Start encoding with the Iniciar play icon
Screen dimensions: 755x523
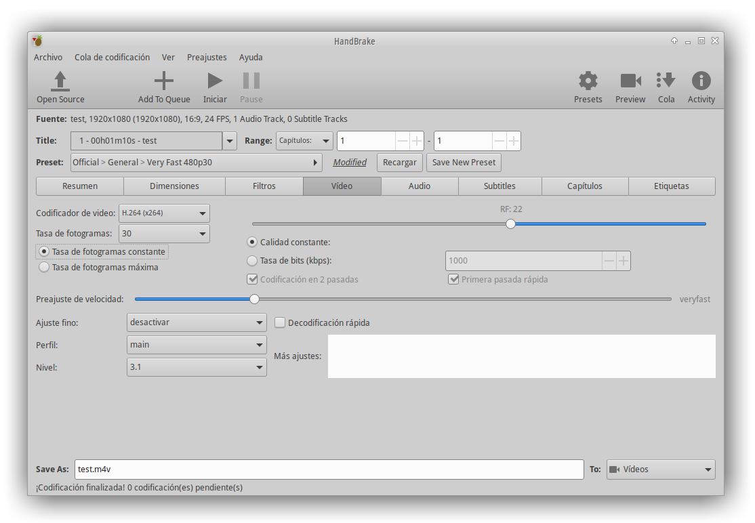[x=215, y=81]
